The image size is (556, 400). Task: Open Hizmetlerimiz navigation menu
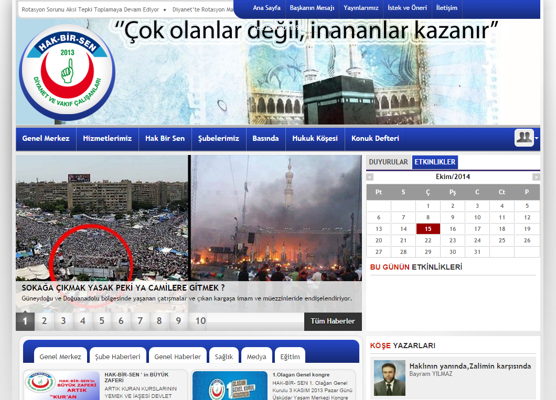107,139
